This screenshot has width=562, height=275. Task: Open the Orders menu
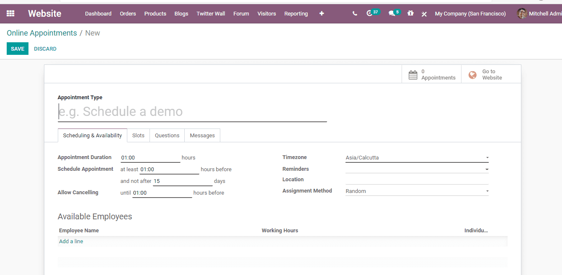coord(128,13)
